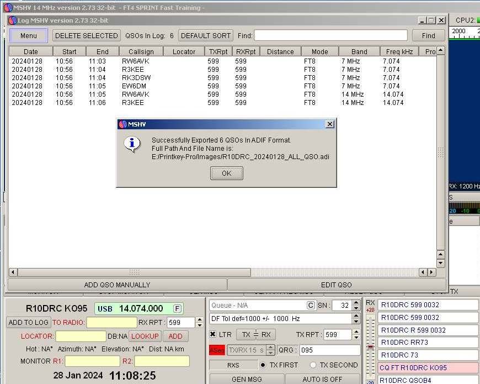The height and width of the screenshot is (384, 480).
Task: Toggle the LTR checkbox
Action: coord(213,334)
